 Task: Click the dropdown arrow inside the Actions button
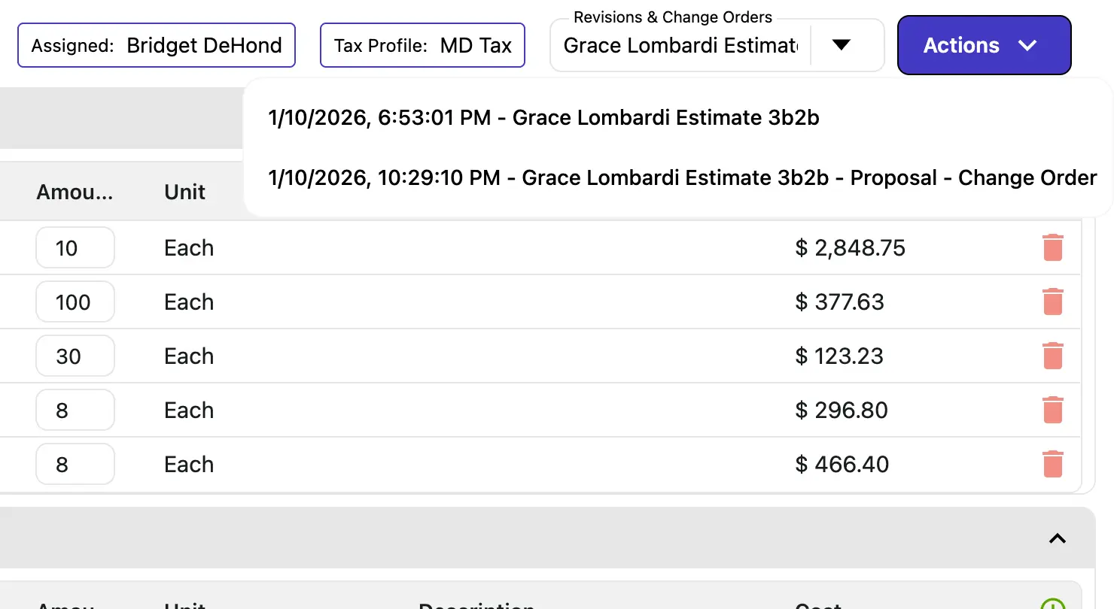coord(1027,45)
